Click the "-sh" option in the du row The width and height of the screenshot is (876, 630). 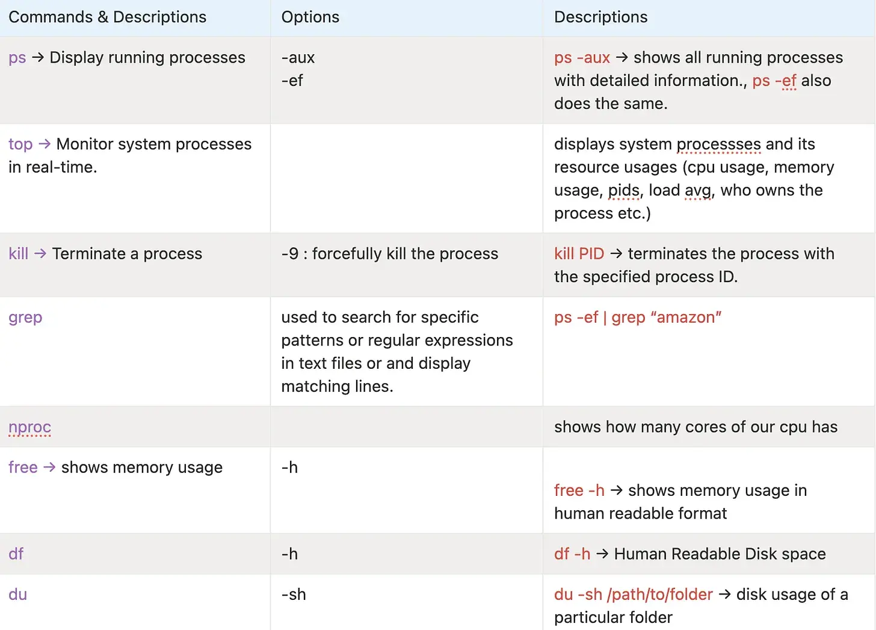pos(294,594)
